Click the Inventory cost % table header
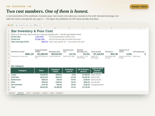 pos(69,70)
